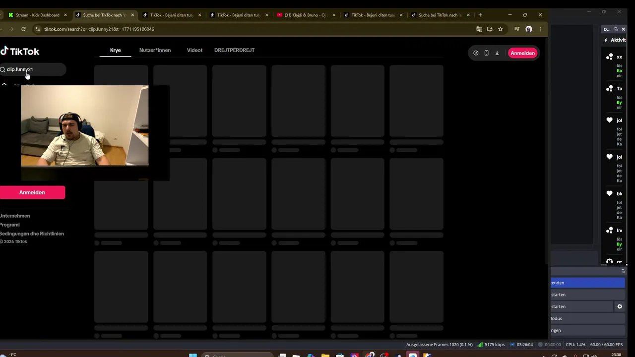Screen dimensions: 635x357
Task: Select the Videot tab
Action: tap(194, 50)
